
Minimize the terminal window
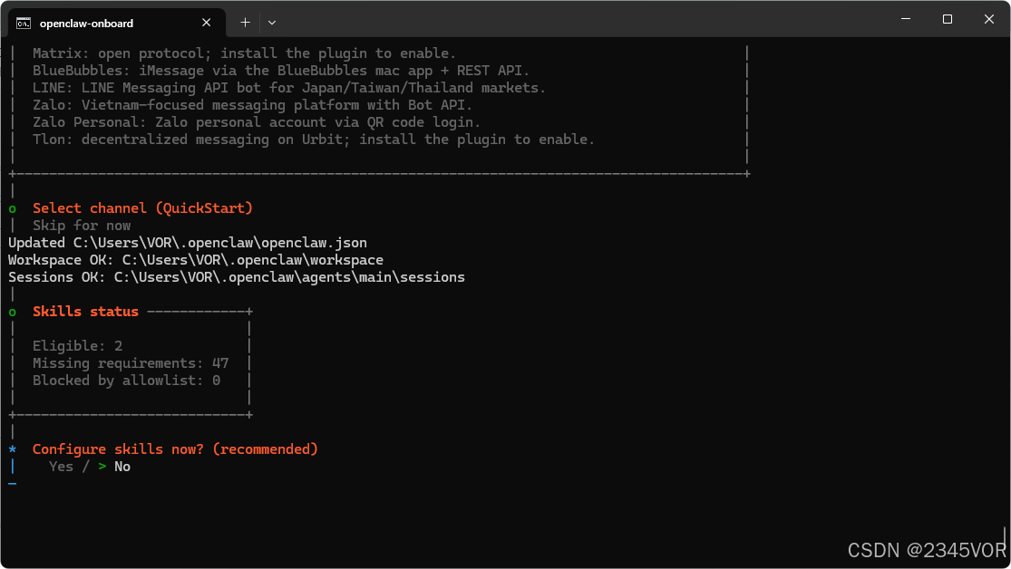tap(906, 19)
